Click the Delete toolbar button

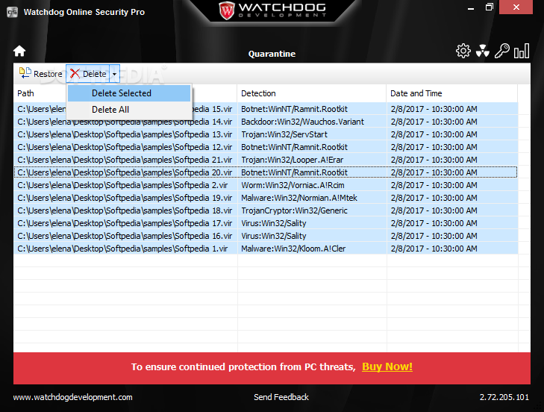88,74
